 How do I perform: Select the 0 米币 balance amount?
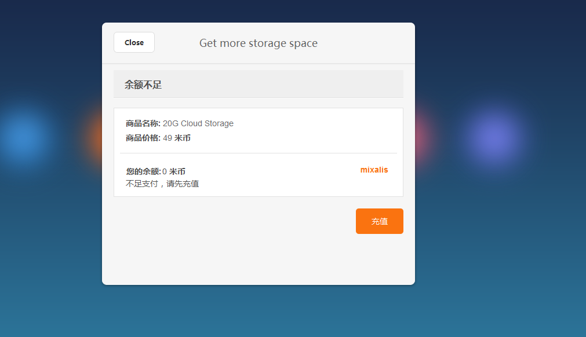(x=174, y=171)
